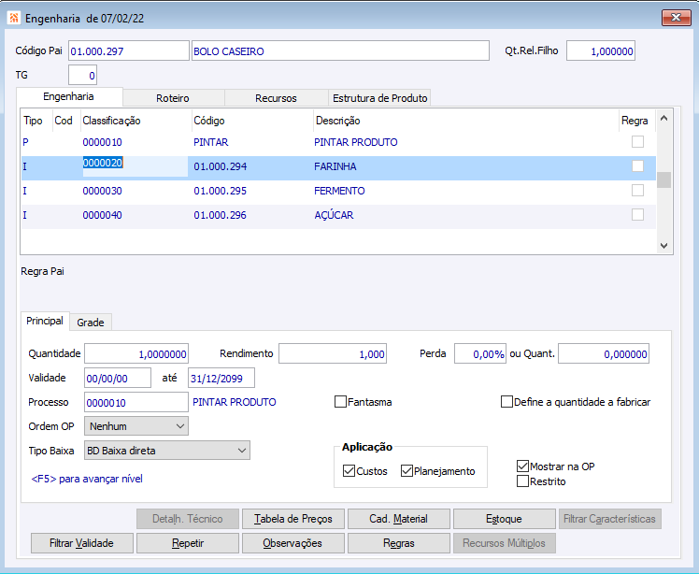This screenshot has height=574, width=699.
Task: Switch to the Roteiro tab
Action: pyautogui.click(x=174, y=98)
